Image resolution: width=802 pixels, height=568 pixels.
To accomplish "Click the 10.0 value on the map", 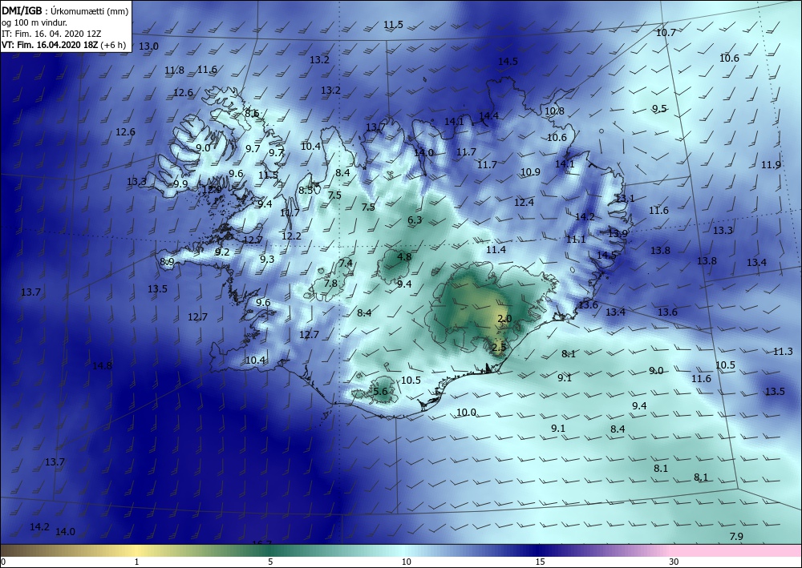I will click(466, 413).
